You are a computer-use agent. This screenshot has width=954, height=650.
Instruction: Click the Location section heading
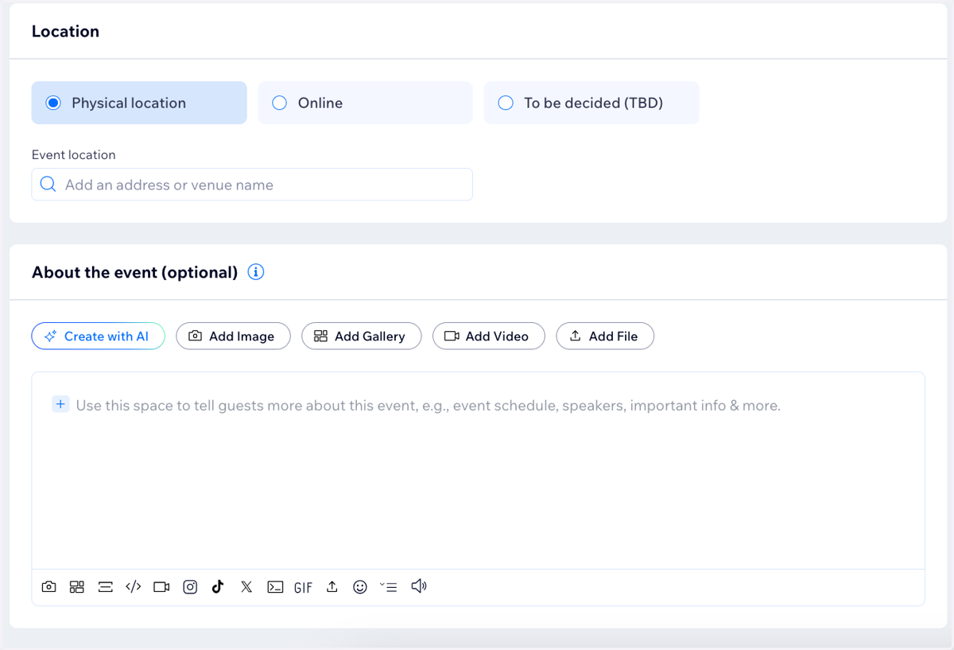click(x=65, y=32)
